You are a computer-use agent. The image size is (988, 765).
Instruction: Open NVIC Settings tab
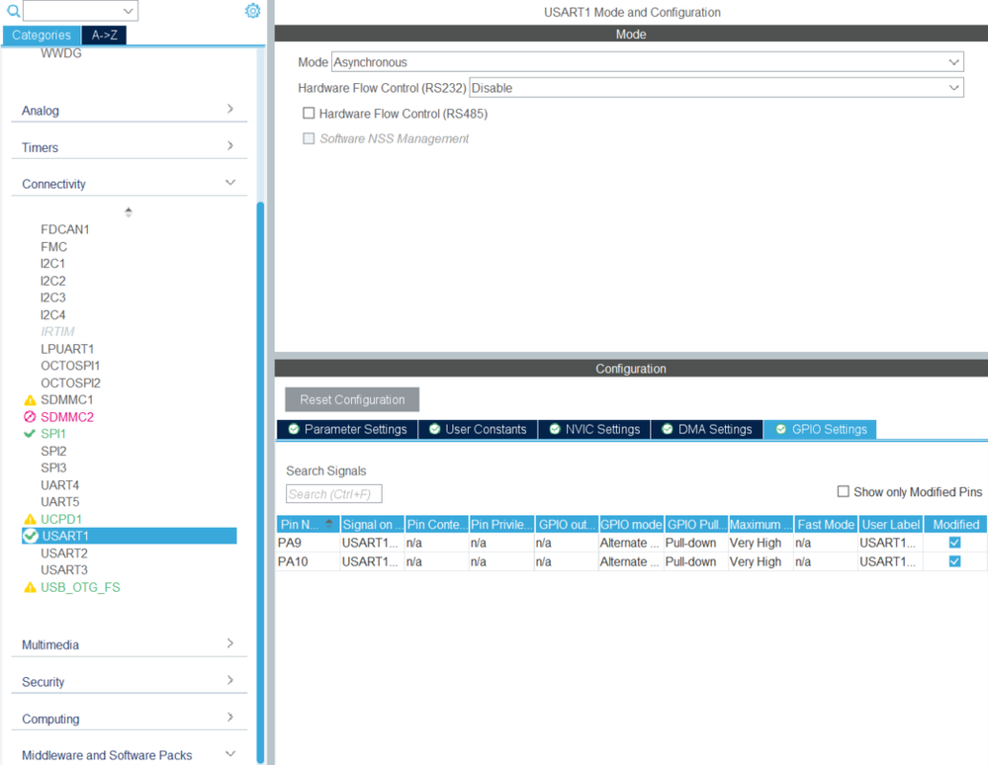click(594, 429)
